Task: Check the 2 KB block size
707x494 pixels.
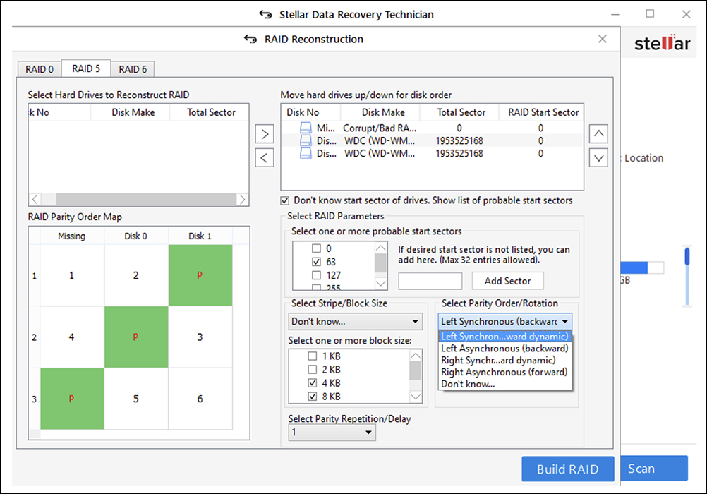Action: [x=312, y=370]
